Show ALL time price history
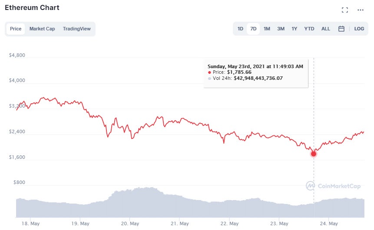This screenshot has height=230, width=374. [x=325, y=29]
